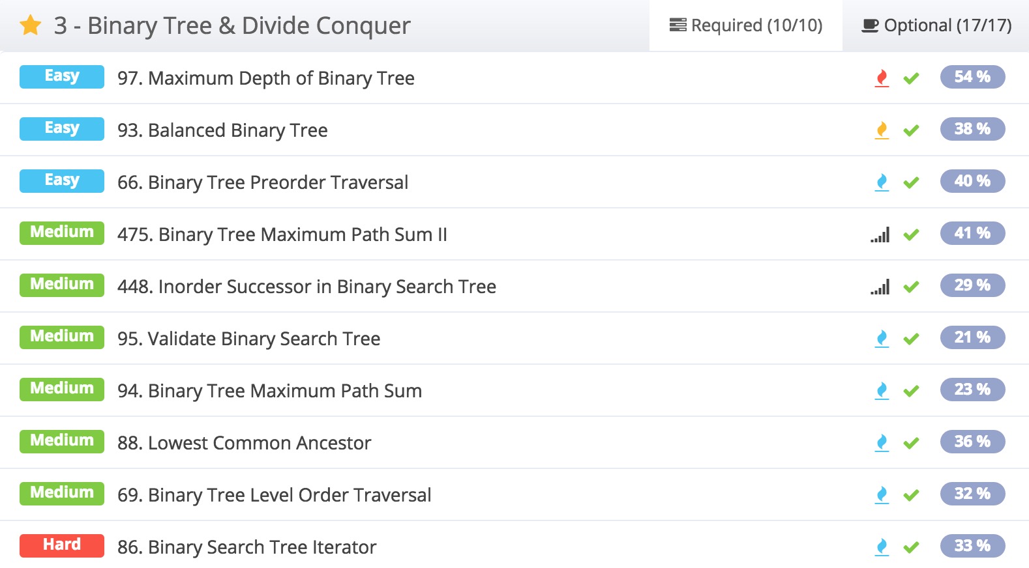Screen dimensions: 1029x568
Task: Click the blue flame icon for Validate Binary Search Tree
Action: (882, 339)
